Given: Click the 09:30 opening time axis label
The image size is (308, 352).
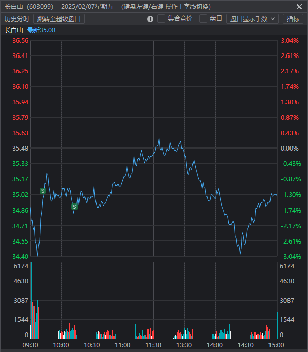Looking at the screenshot, I should tap(30, 345).
